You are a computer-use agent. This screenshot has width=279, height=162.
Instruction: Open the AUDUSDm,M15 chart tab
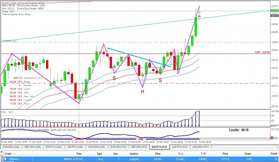tap(200, 147)
